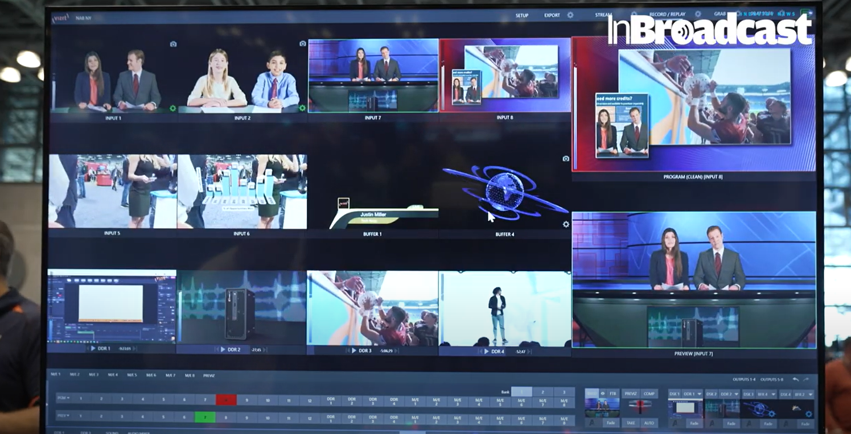Switch to the M/E 8 tab
The height and width of the screenshot is (434, 851).
(190, 375)
